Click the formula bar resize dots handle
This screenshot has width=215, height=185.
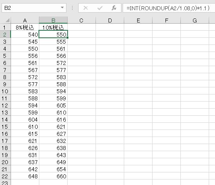(72, 8)
